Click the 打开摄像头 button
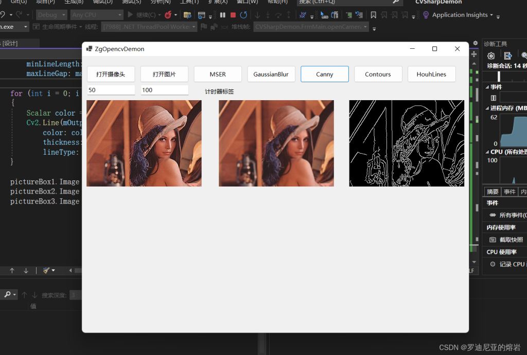Viewport: 527px width, 355px height. click(111, 74)
